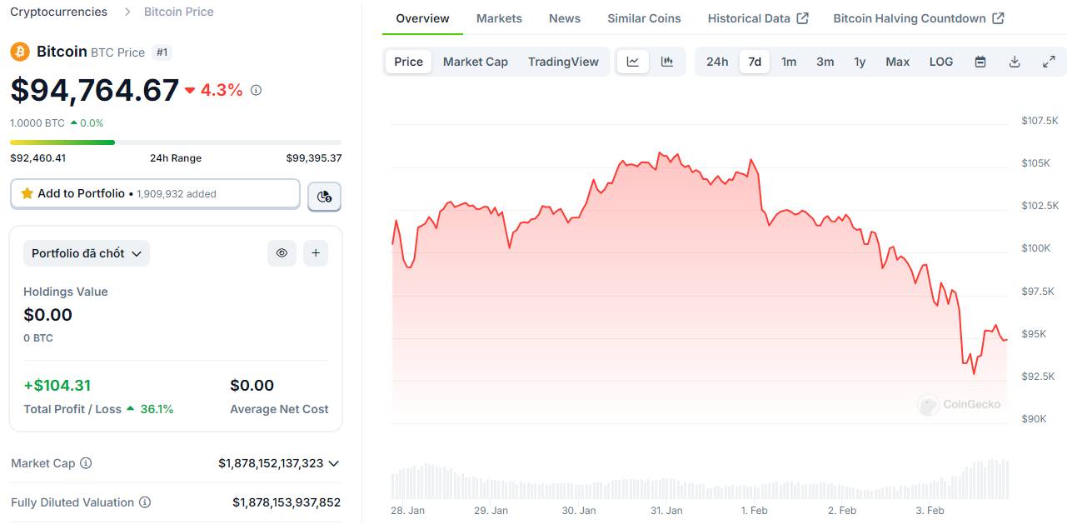Click the Holdings Value $0.00 amount
Viewport: 1067px width, 524px height.
(x=47, y=315)
